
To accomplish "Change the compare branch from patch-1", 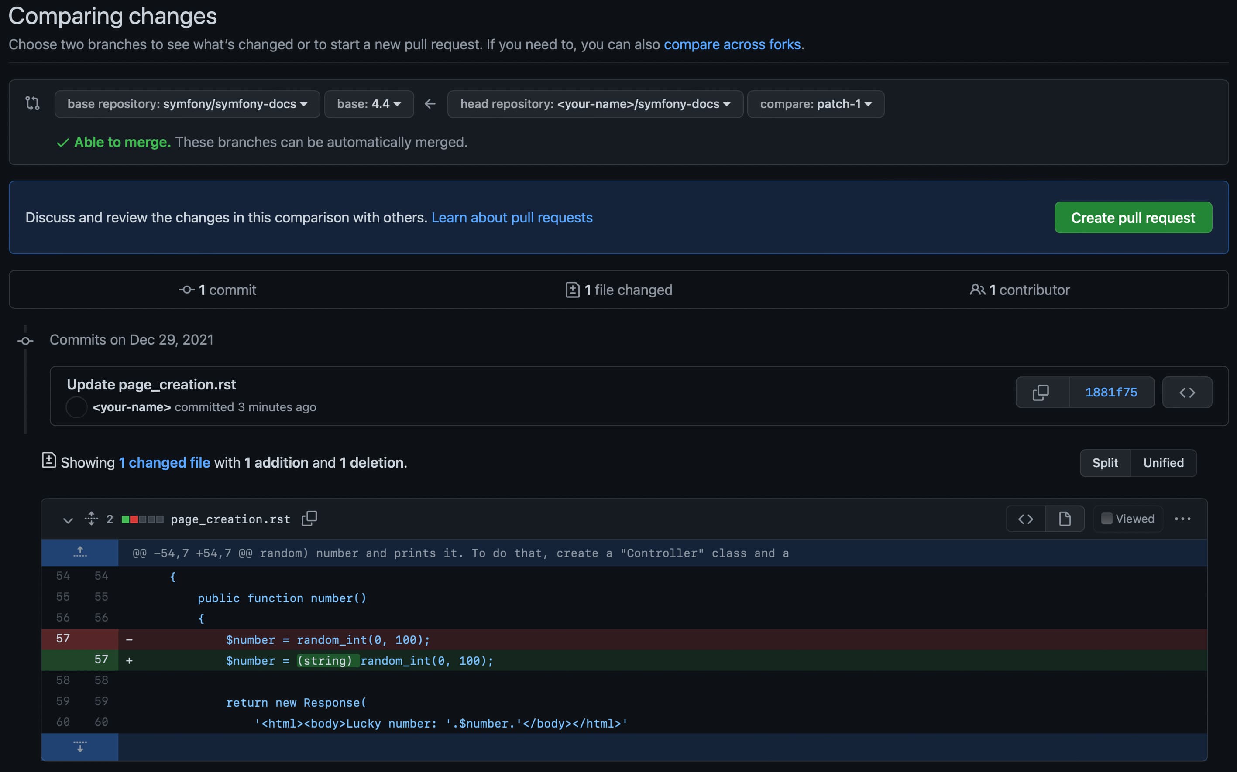I will pyautogui.click(x=815, y=104).
